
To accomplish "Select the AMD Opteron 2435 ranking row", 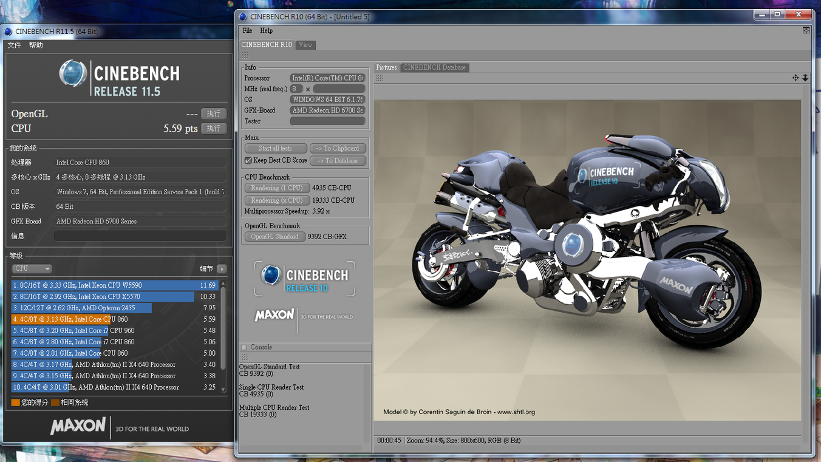I will [115, 308].
